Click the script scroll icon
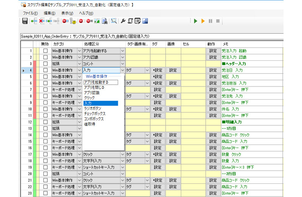302x197 pixels. coord(130,21)
